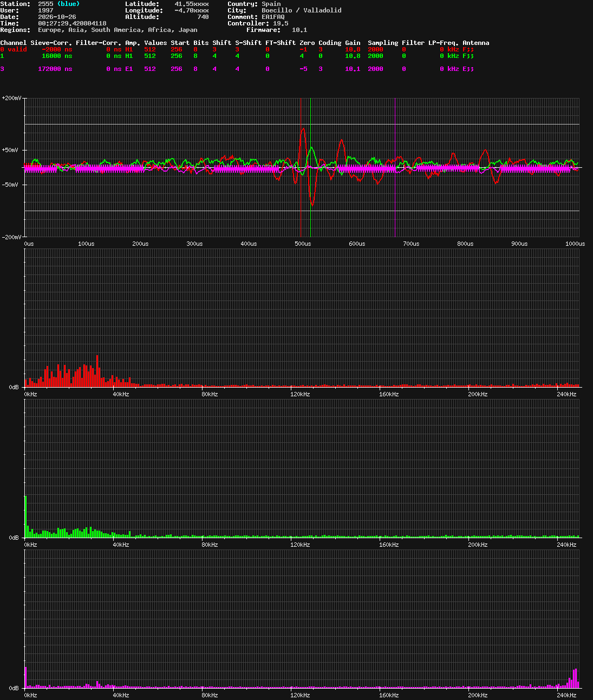Select the date 2026-10-26
This screenshot has height=700, width=593.
pos(57,17)
